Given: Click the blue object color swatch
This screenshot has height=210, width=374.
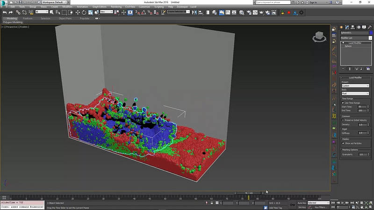Looking at the screenshot, I should 371,33.
